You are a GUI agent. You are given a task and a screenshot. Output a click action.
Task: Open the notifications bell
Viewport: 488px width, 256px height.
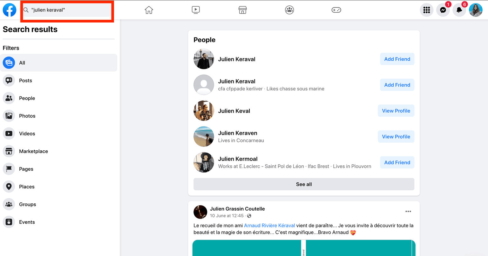pyautogui.click(x=459, y=10)
